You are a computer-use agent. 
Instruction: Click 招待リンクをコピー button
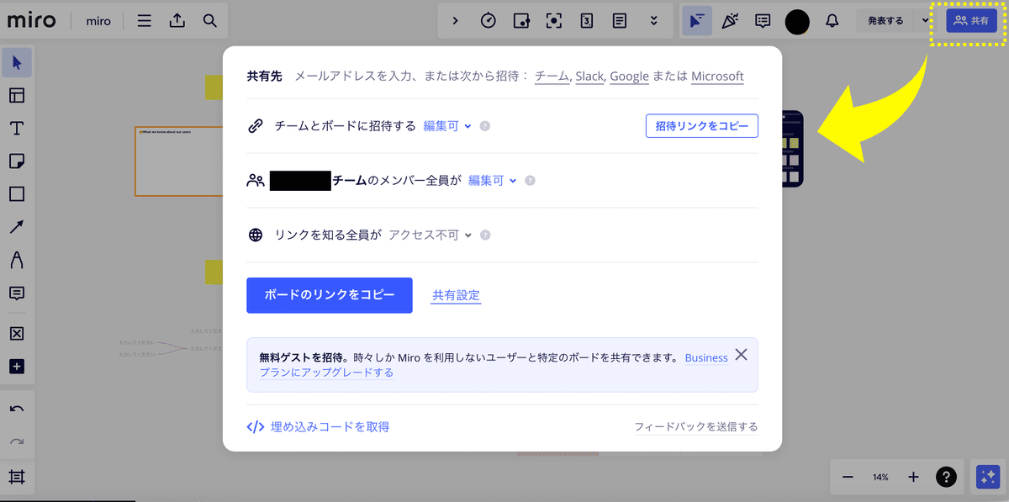coord(702,126)
